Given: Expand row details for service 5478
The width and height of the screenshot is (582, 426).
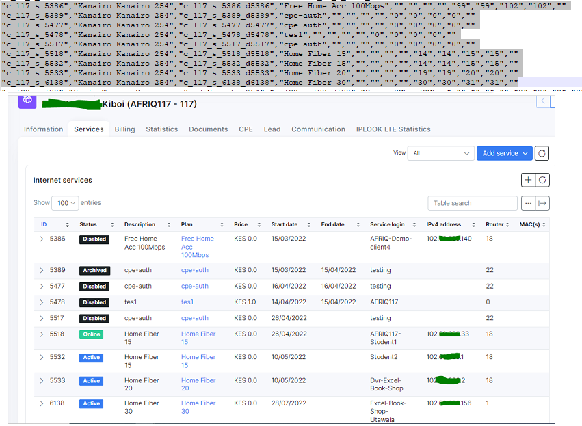Looking at the screenshot, I should click(41, 302).
